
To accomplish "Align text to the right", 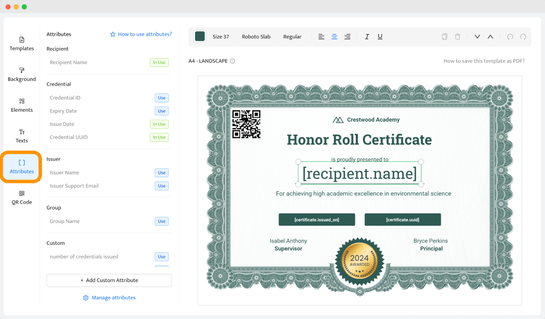I will 347,37.
